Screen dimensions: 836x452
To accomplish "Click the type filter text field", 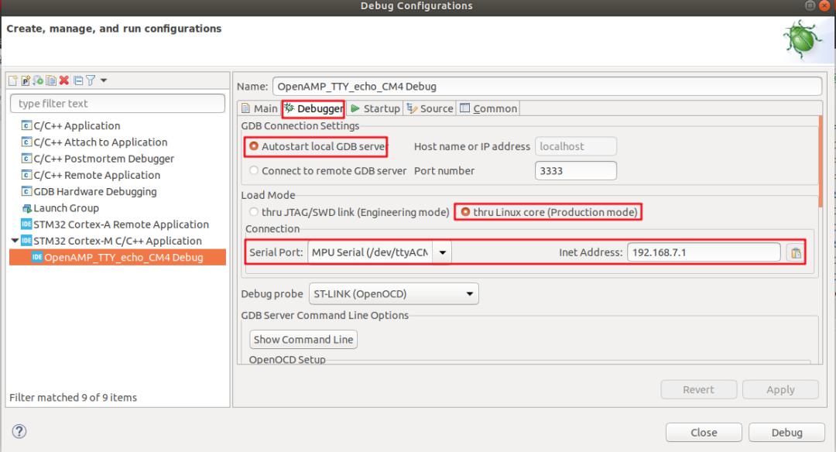I will [x=118, y=104].
